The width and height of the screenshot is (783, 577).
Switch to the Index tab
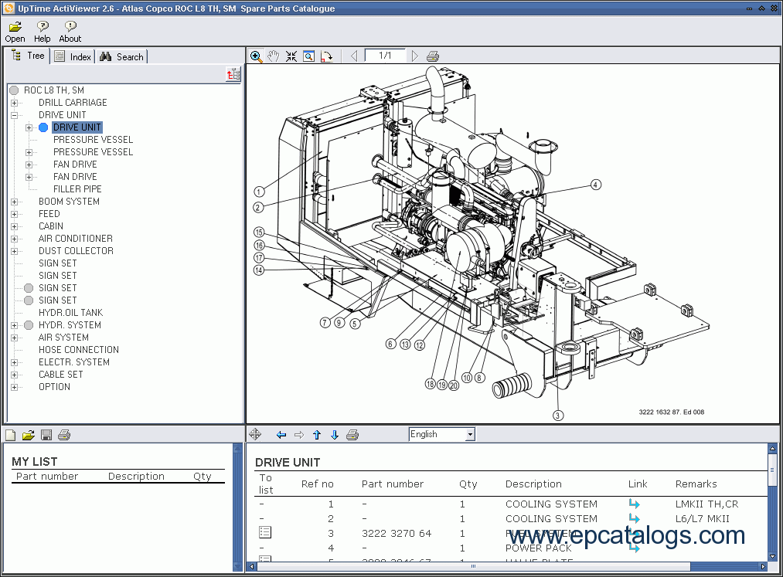click(x=73, y=56)
